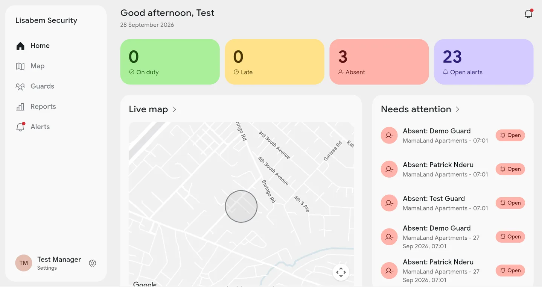Click absent icon of Demo Guard 27 Sep alert
This screenshot has height=287, width=542.
389,237
